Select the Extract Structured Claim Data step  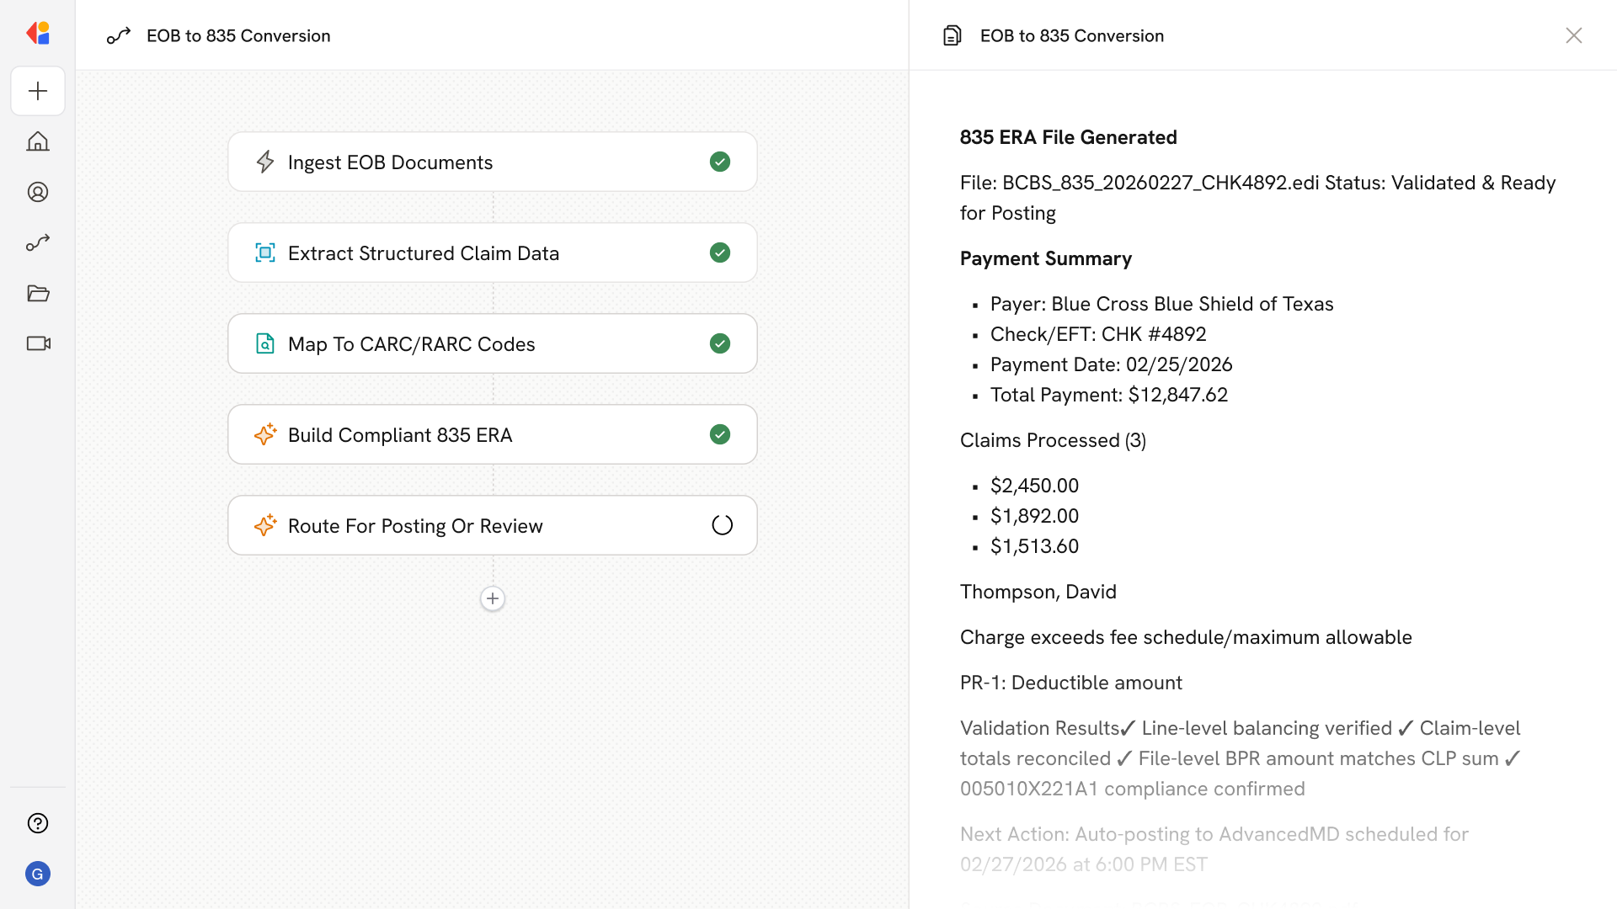click(x=423, y=252)
